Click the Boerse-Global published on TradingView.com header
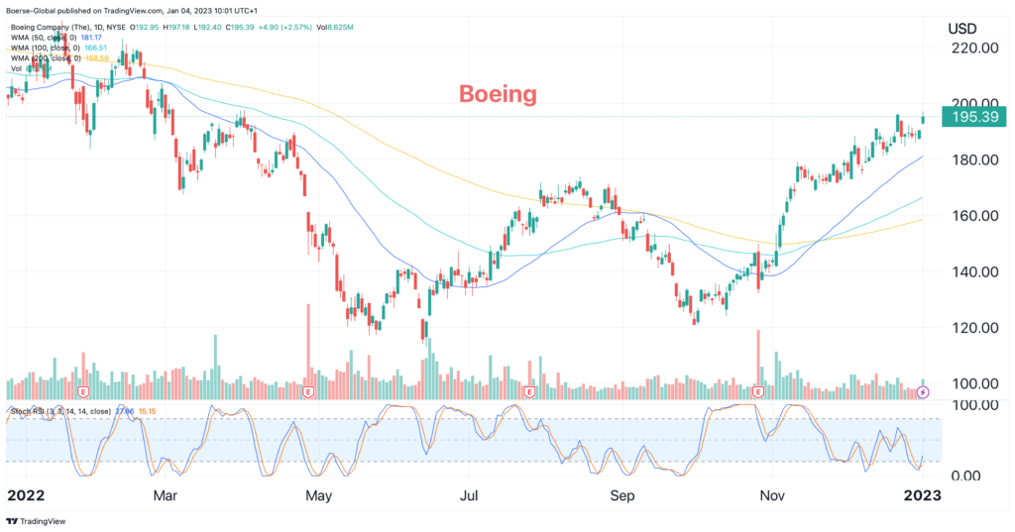 tap(132, 10)
